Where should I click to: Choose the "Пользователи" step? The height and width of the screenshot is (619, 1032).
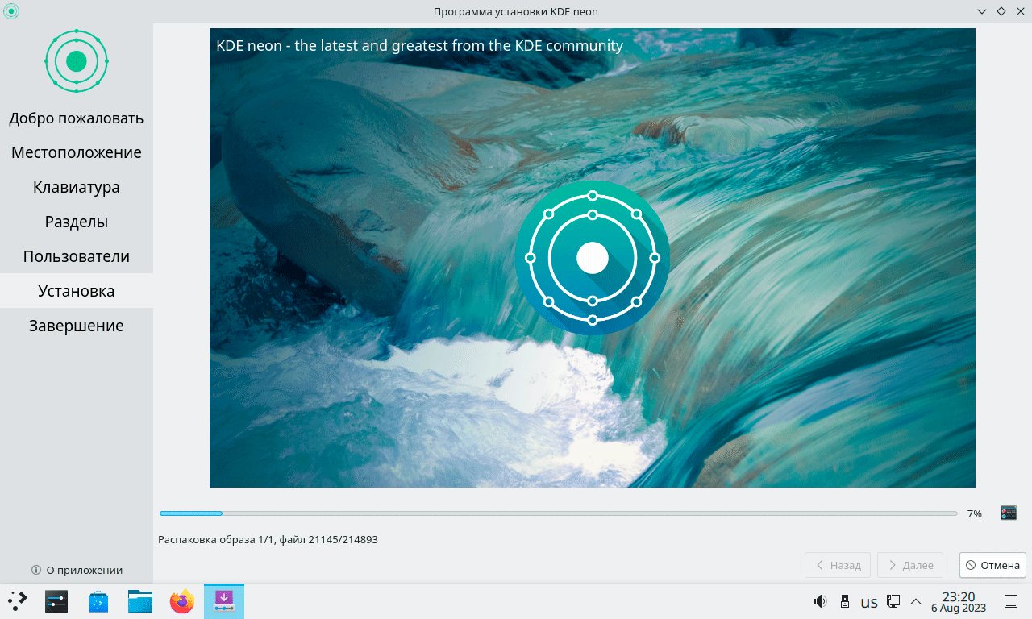click(77, 257)
